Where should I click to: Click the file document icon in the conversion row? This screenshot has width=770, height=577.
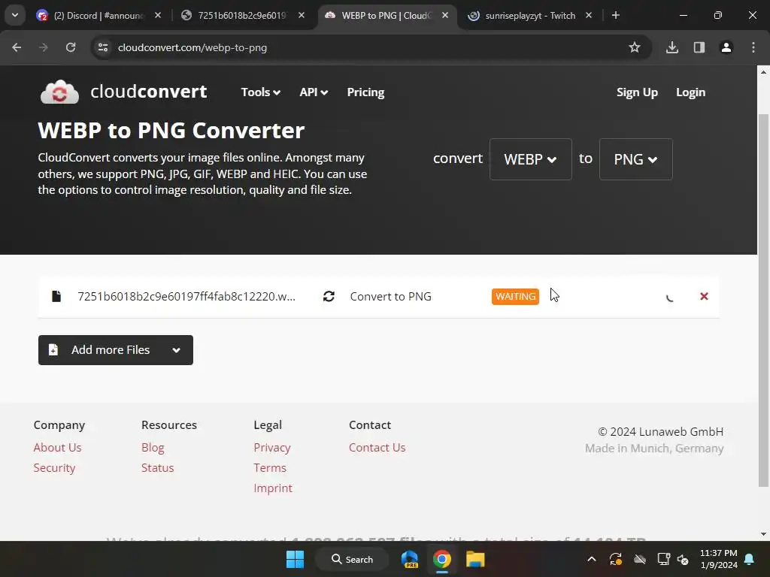click(x=56, y=296)
